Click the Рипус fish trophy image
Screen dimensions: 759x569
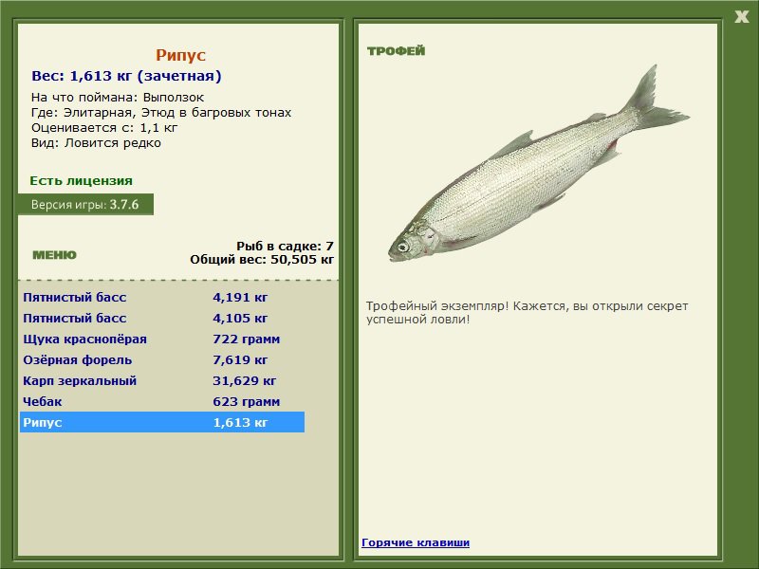(x=538, y=164)
